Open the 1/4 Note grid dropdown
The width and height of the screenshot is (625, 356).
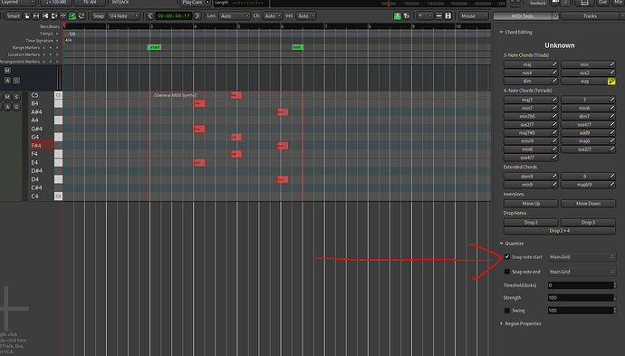(123, 16)
